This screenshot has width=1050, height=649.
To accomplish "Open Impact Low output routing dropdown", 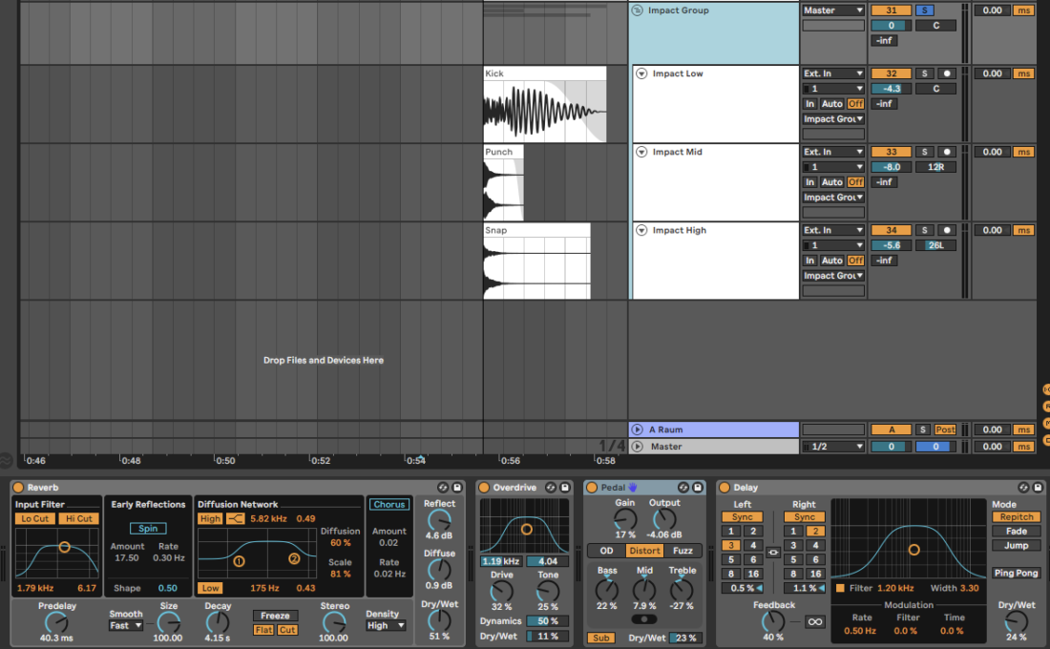I will pyautogui.click(x=833, y=119).
